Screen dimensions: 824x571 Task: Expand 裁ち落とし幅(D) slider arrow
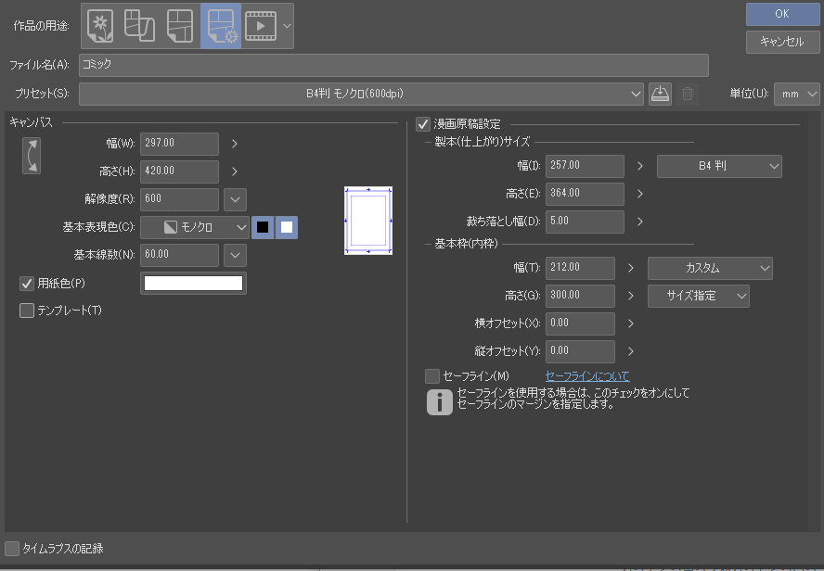tap(639, 222)
